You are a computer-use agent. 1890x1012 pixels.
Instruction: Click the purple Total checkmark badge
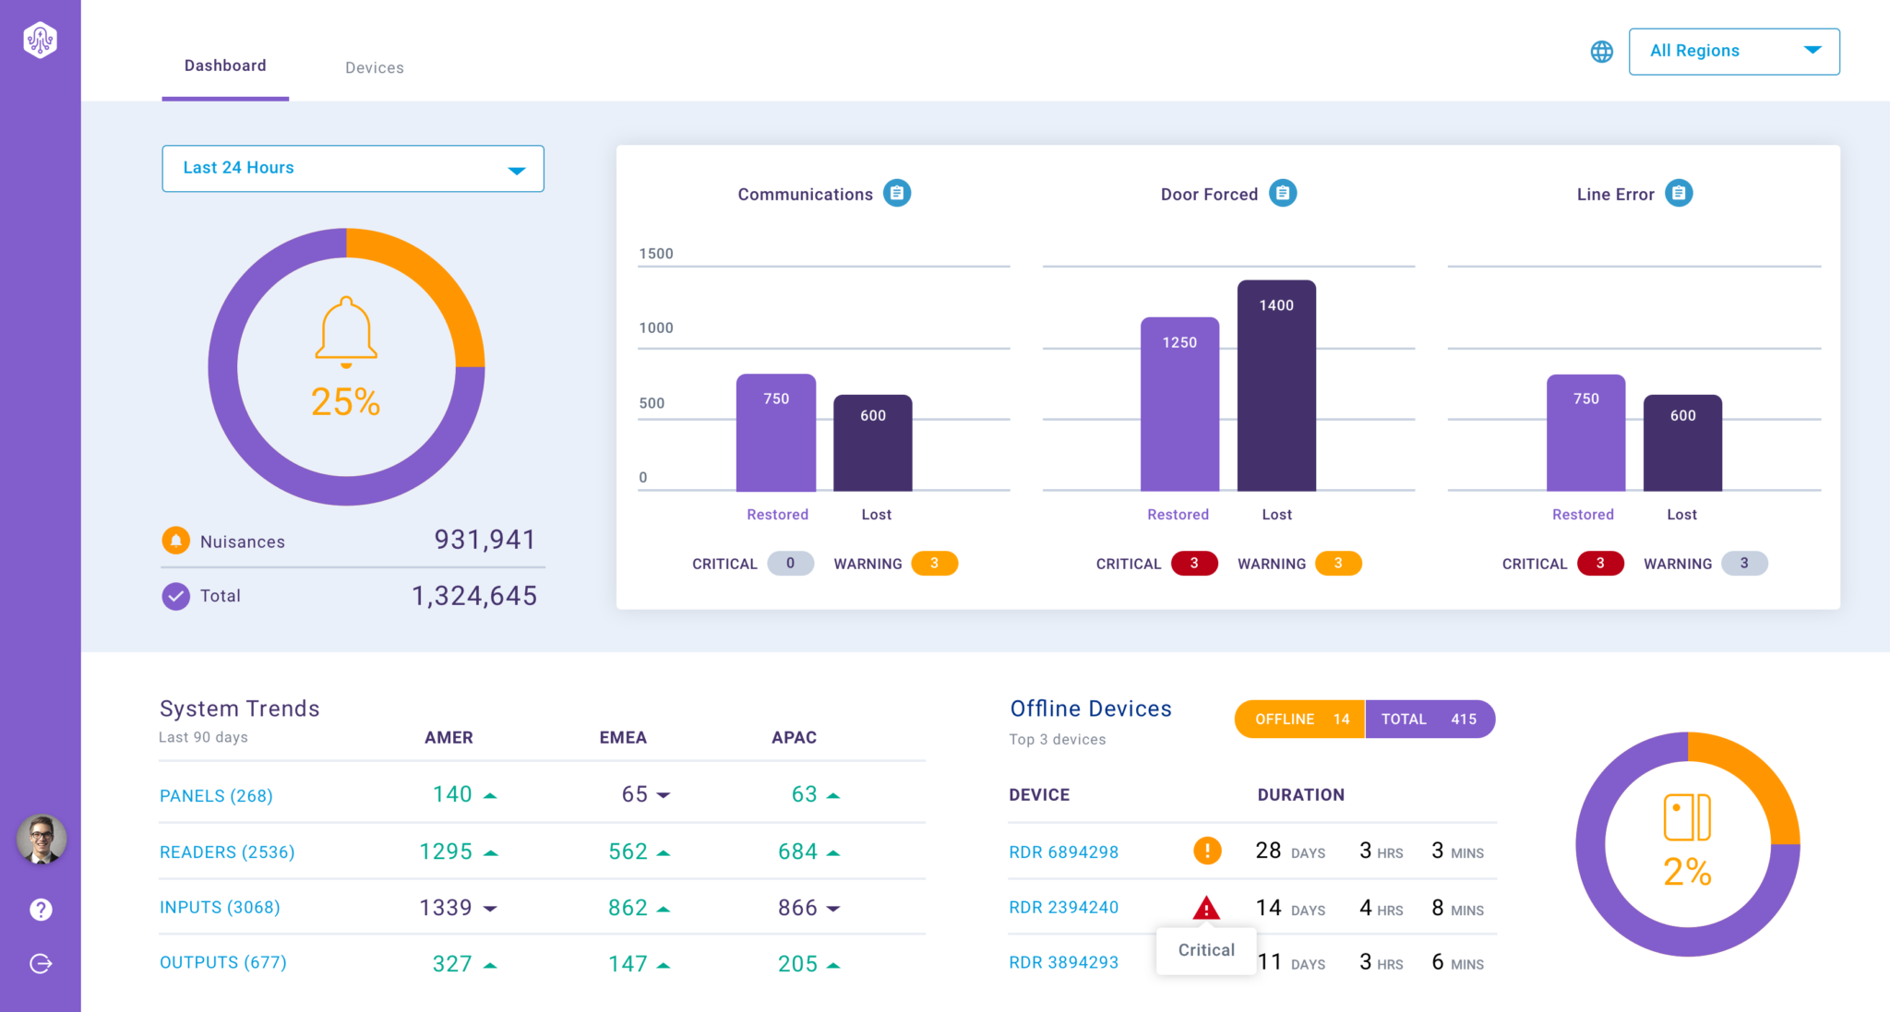point(175,596)
